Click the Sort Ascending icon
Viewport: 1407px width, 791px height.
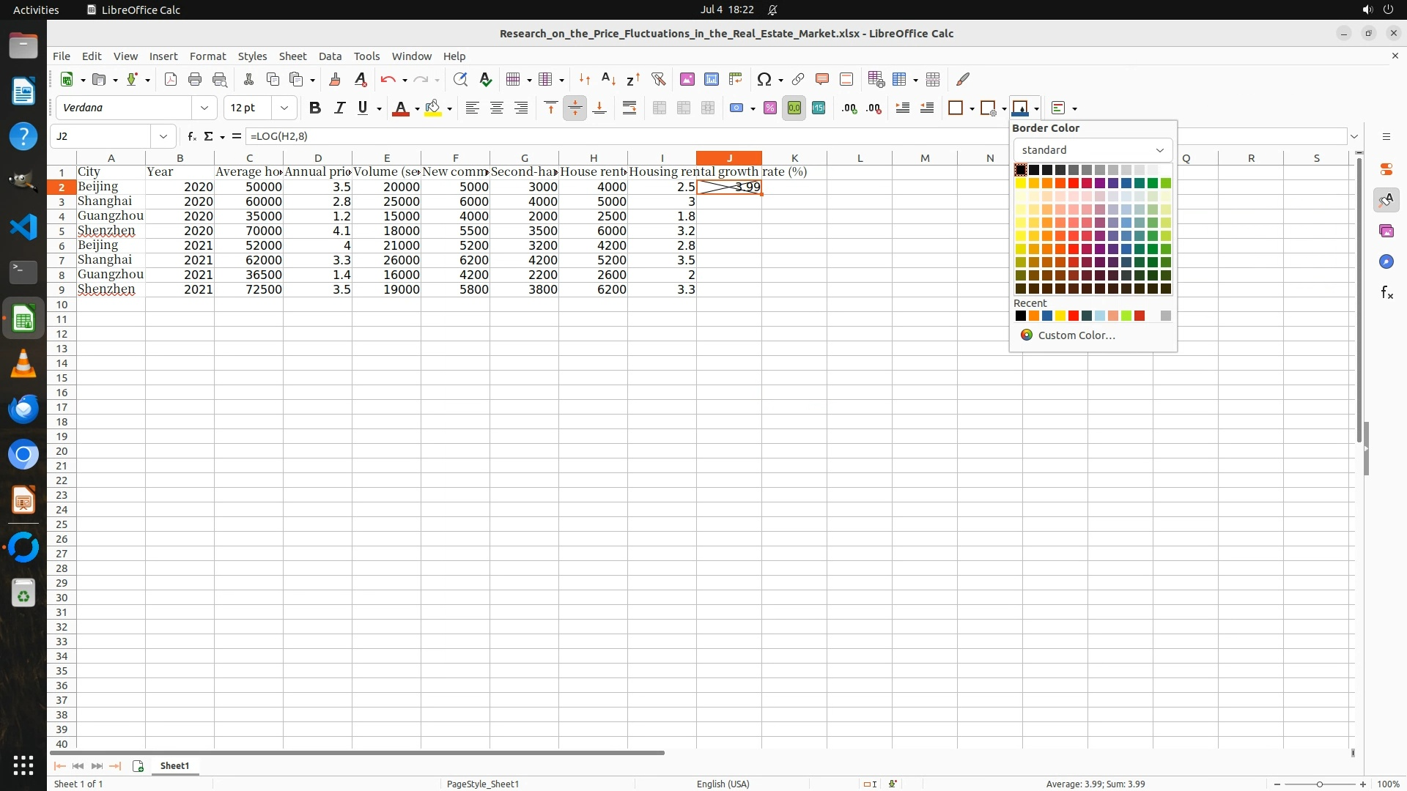(608, 79)
